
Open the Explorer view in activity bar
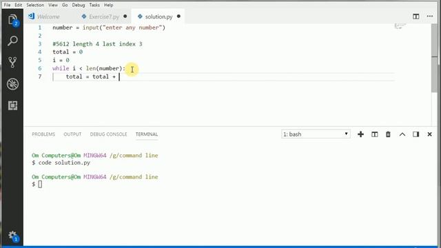pyautogui.click(x=12, y=20)
